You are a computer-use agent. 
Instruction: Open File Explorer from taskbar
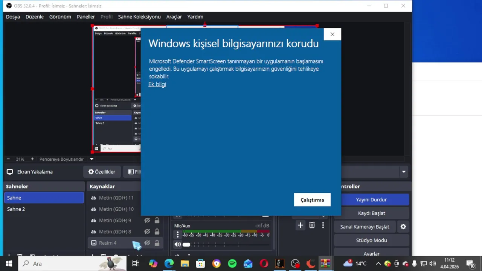tap(185, 263)
